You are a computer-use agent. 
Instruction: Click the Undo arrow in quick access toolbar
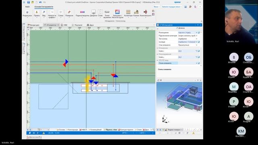[40, 2]
